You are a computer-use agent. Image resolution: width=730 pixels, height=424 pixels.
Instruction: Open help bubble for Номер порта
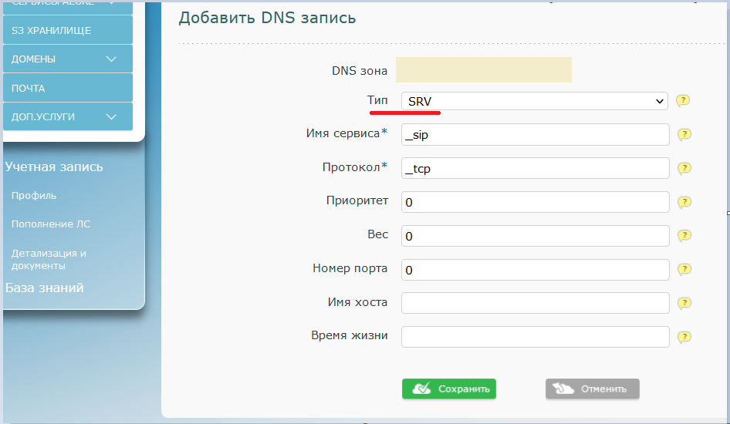click(x=684, y=270)
